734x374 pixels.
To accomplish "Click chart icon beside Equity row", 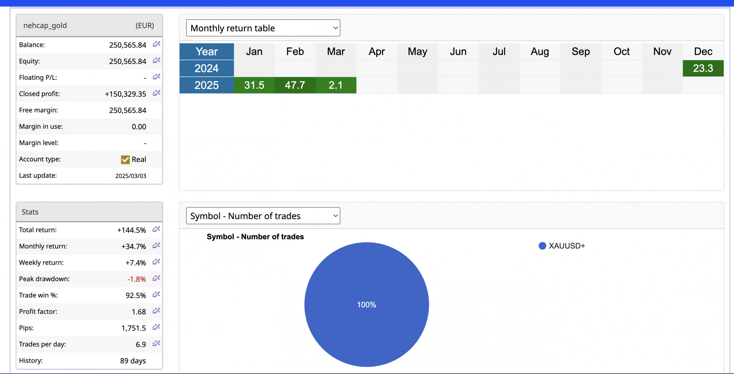I will 156,60.
